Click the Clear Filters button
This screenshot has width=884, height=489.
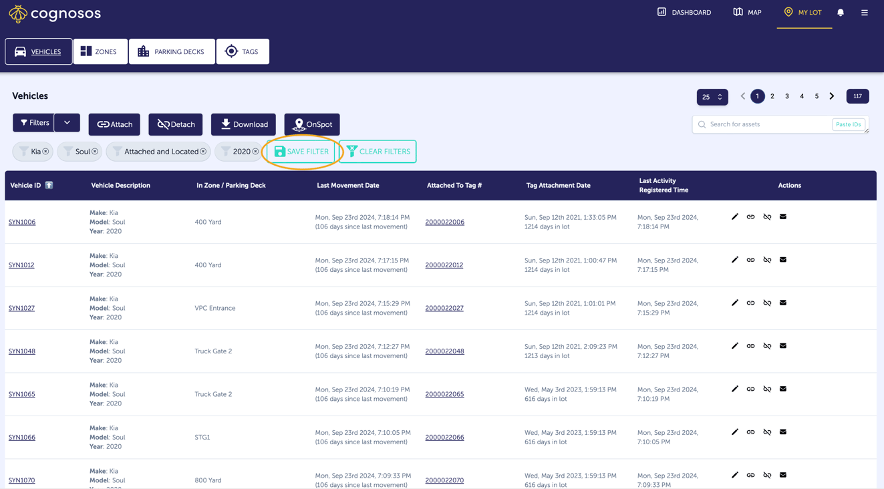(378, 152)
